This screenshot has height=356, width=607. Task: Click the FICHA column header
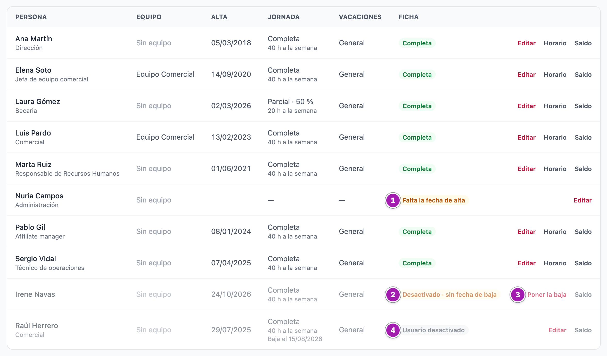point(408,17)
